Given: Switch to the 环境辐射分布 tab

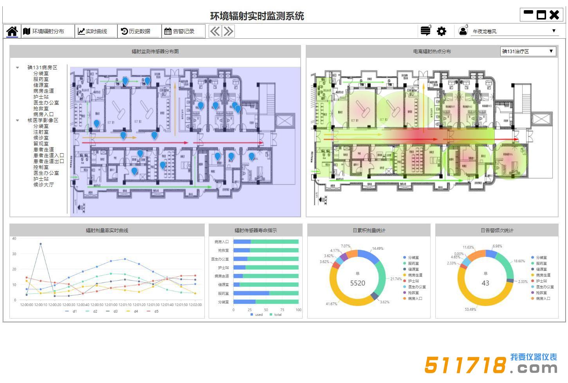Looking at the screenshot, I should pyautogui.click(x=43, y=31).
